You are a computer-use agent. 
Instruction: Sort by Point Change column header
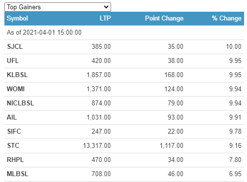point(164,18)
